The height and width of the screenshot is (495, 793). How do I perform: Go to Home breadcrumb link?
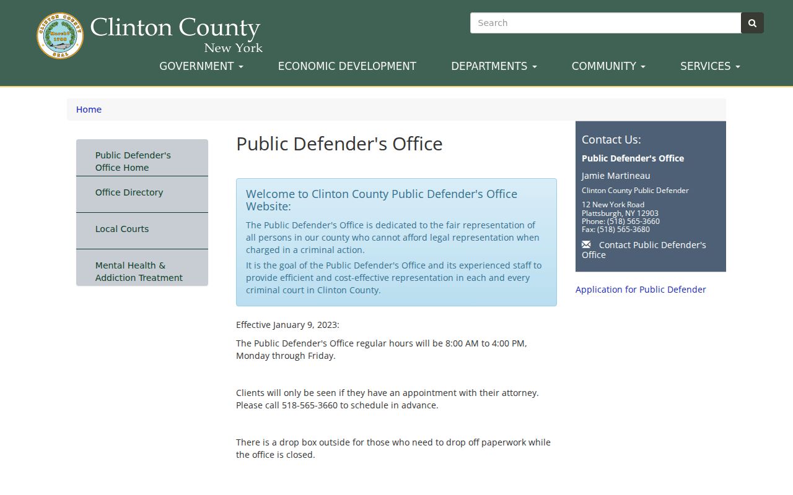coord(89,110)
